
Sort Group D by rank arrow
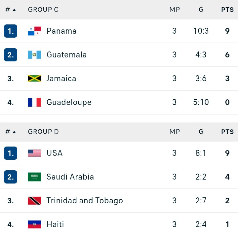14,132
